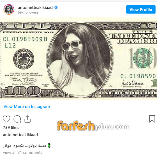Like the post with the heart icon
The width and height of the screenshot is (157, 155).
(x=6, y=119)
